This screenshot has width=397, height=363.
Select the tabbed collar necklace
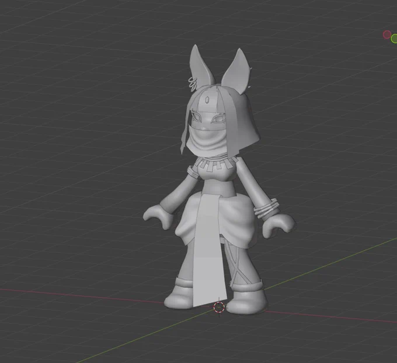(x=218, y=163)
